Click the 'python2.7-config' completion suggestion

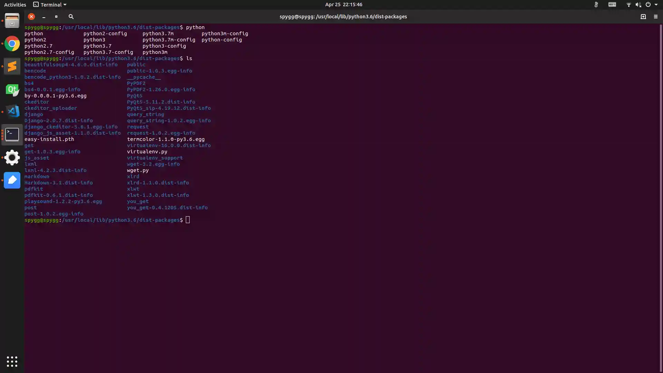pos(49,52)
